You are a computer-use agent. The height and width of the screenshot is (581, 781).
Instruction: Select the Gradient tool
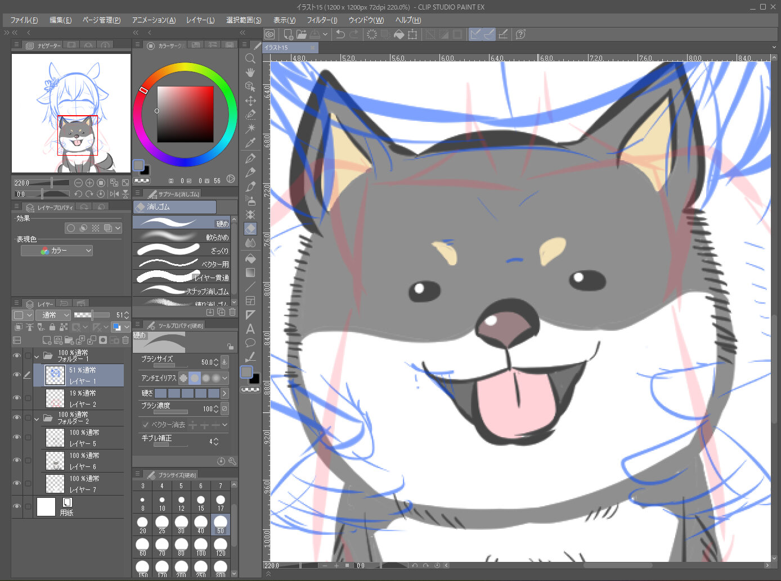coord(250,273)
